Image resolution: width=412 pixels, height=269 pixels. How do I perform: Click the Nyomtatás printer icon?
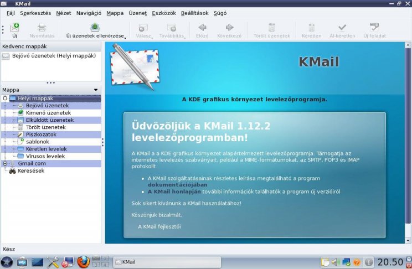pos(42,28)
